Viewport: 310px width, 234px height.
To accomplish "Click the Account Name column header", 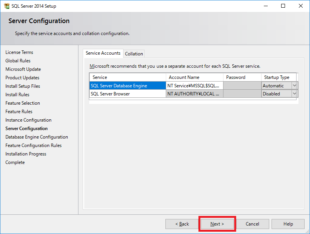I will point(195,77).
